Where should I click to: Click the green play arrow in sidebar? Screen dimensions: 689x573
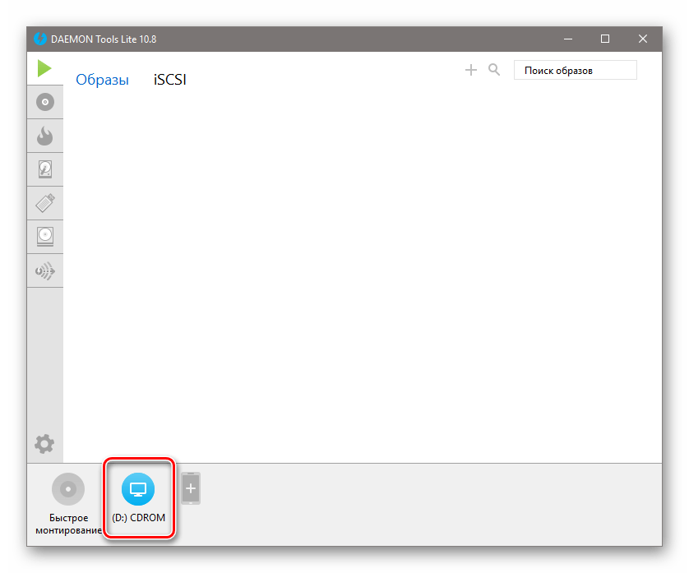pos(44,69)
